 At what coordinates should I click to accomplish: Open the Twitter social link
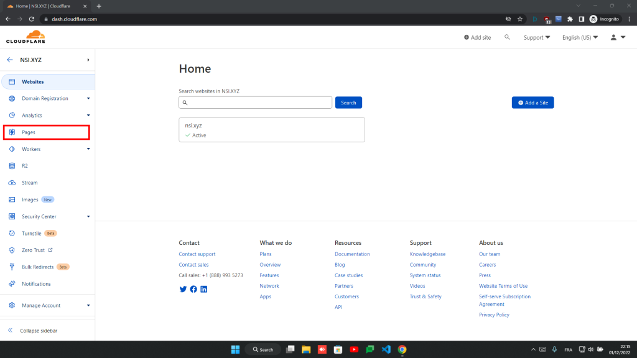coord(183,289)
